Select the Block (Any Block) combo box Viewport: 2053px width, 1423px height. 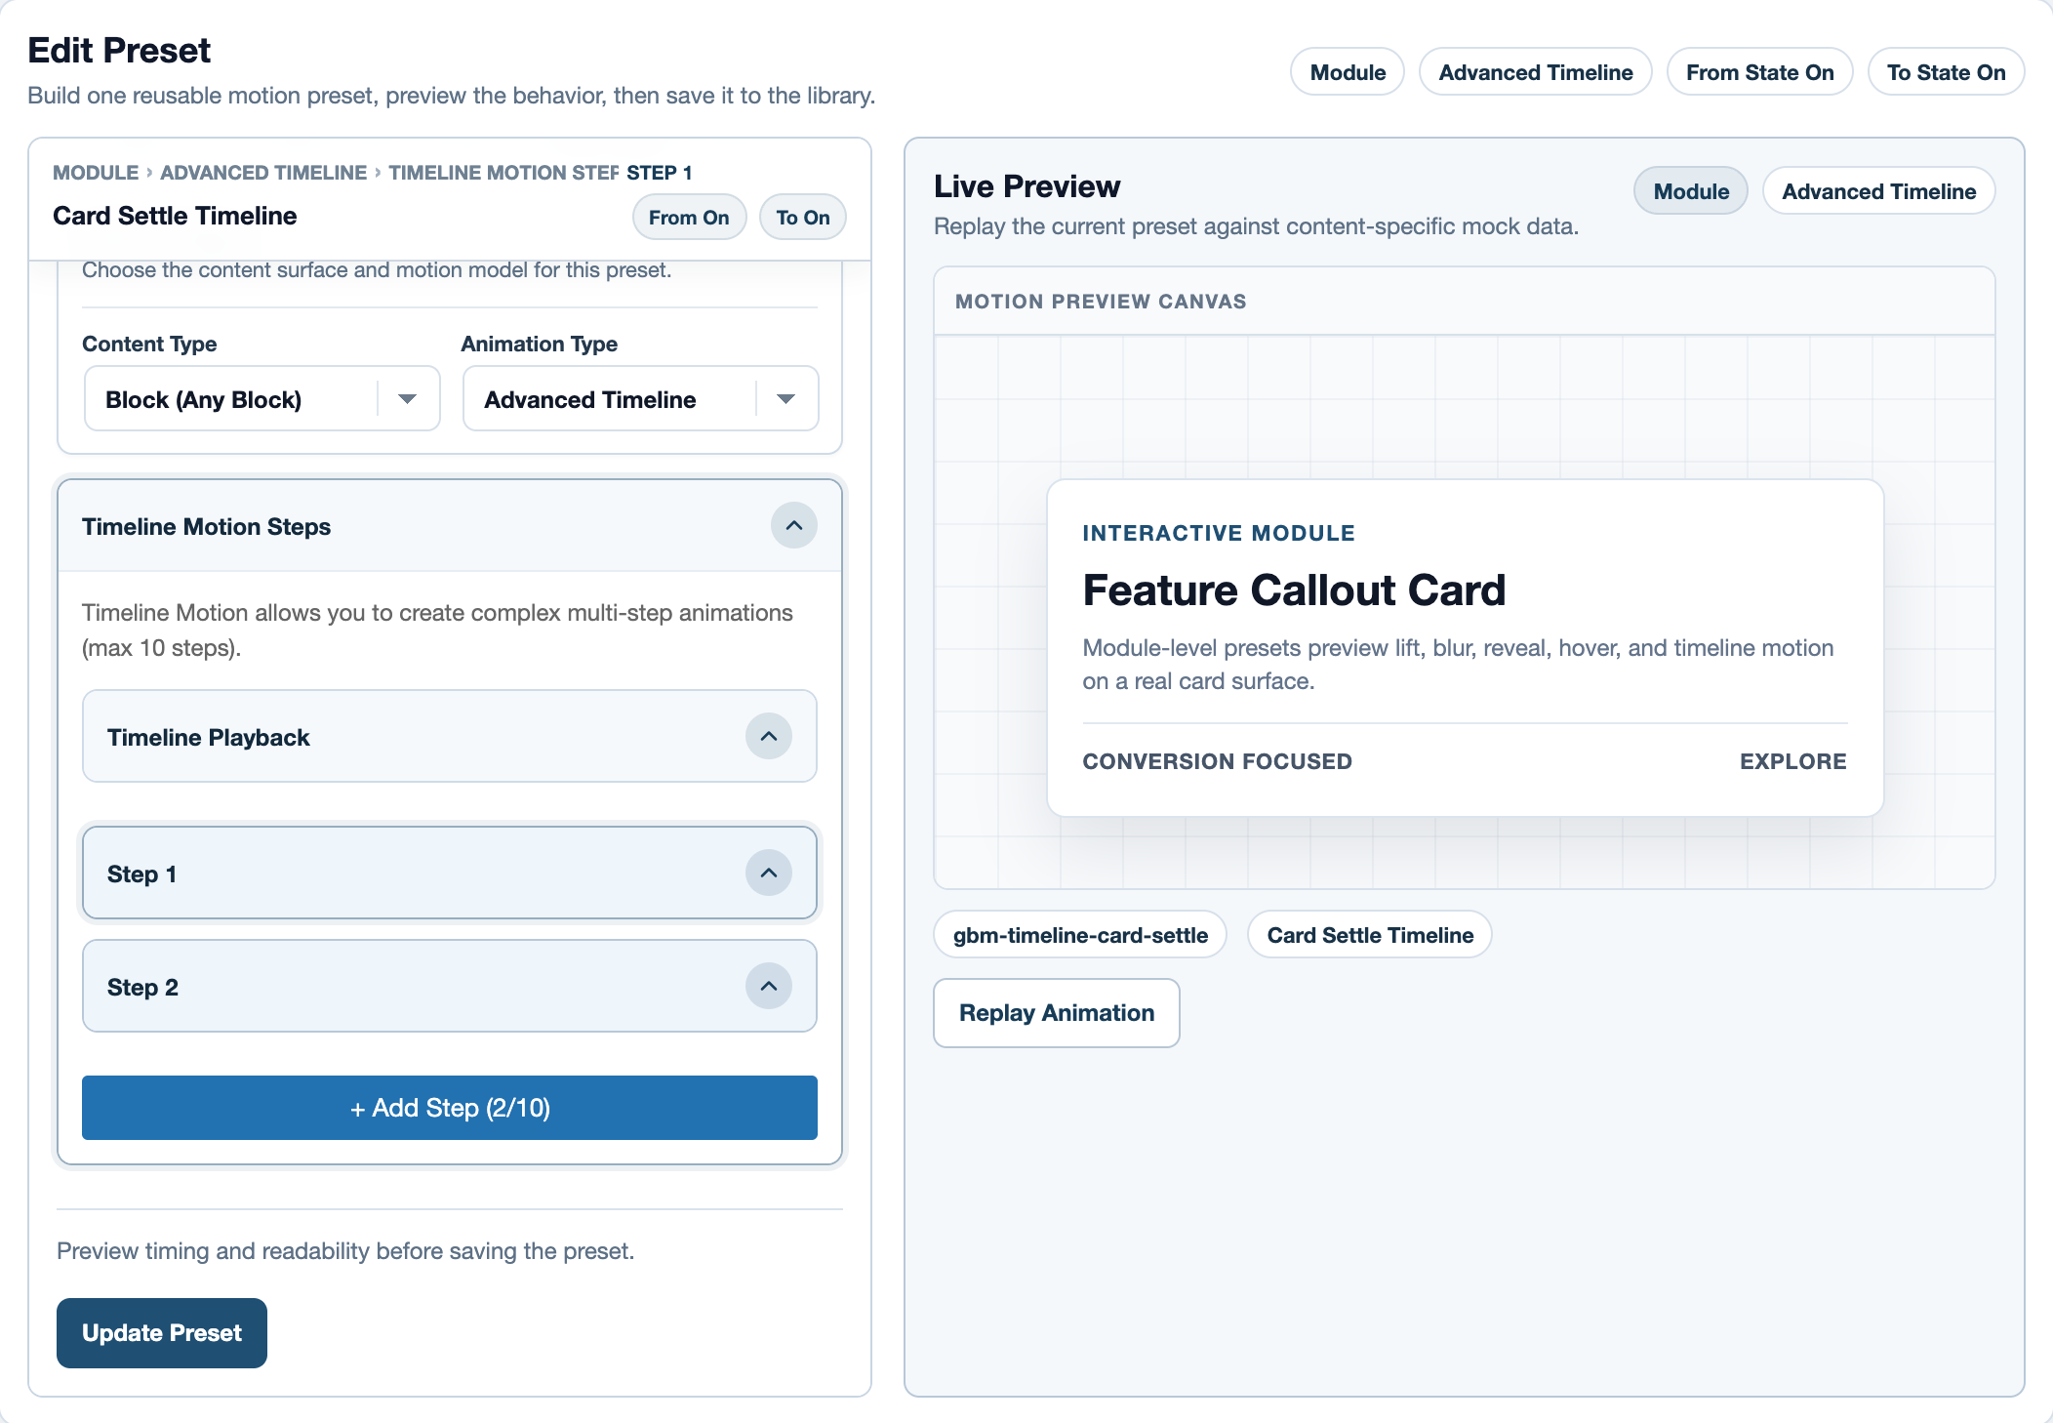(262, 399)
